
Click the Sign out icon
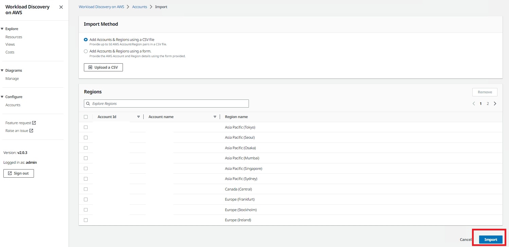[10, 173]
